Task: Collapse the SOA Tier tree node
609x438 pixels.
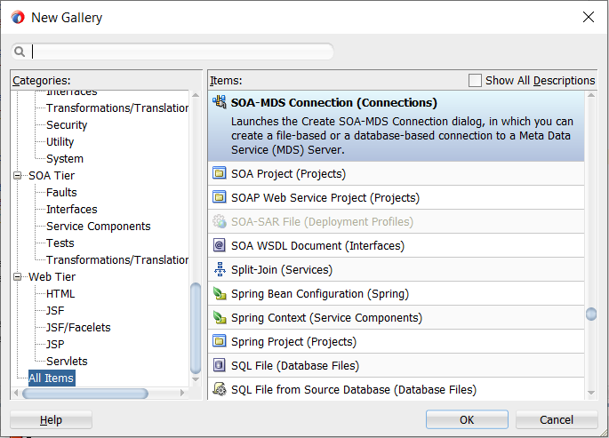Action: tap(18, 176)
